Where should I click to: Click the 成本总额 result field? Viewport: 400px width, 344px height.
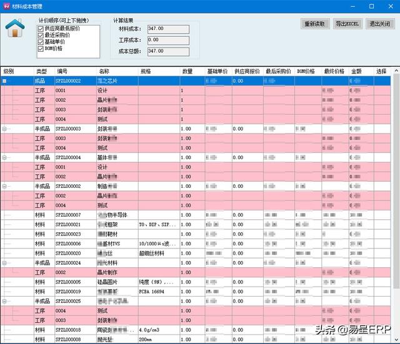pyautogui.click(x=167, y=51)
